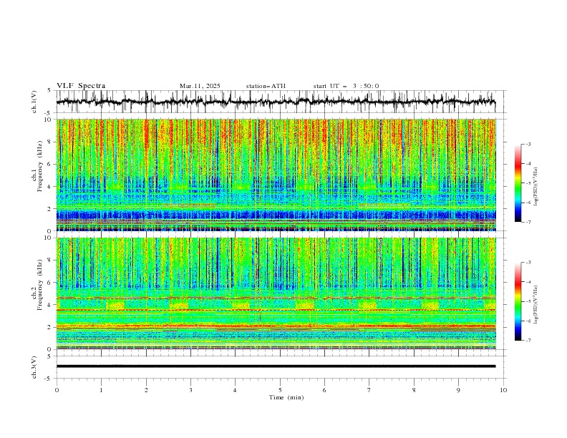Viewport: 567px width, 438px height.
Task: Click time axis tick label "2"
Action: pos(146,390)
